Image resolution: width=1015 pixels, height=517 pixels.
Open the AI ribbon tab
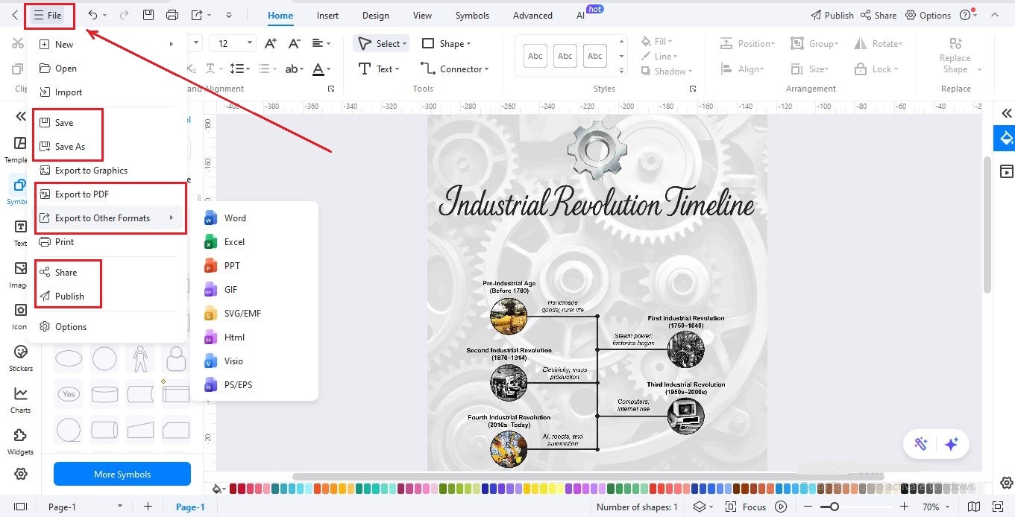point(580,15)
